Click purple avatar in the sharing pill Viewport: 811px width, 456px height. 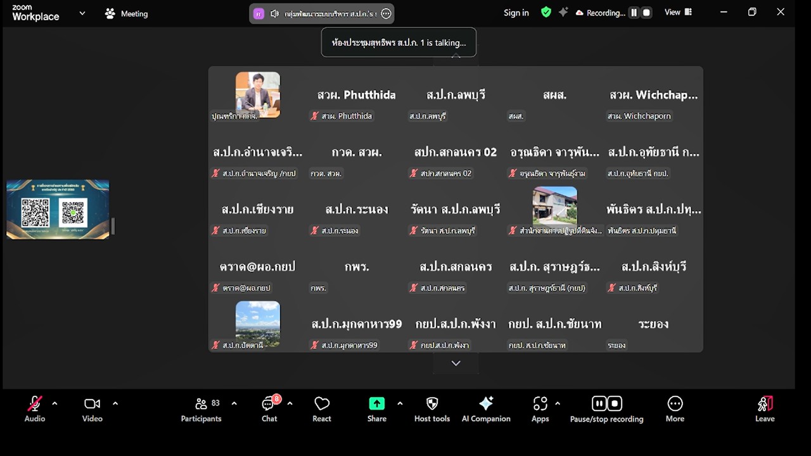pyautogui.click(x=259, y=13)
